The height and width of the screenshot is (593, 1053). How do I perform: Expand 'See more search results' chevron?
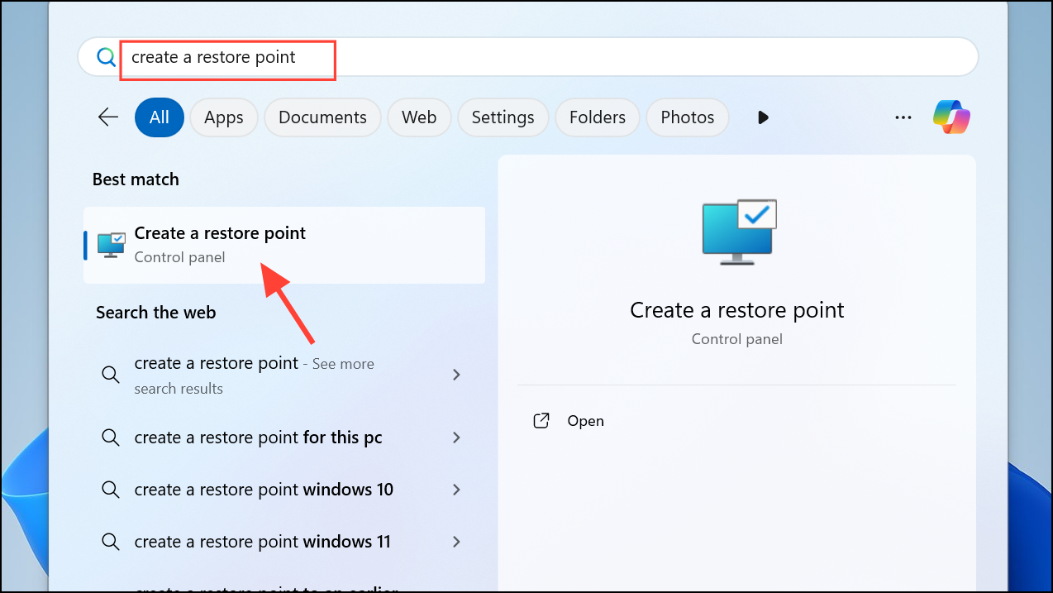456,375
